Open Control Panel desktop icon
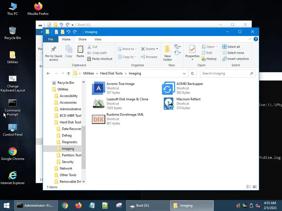Image resolution: width=282 pixels, height=211 pixels. tap(13, 130)
